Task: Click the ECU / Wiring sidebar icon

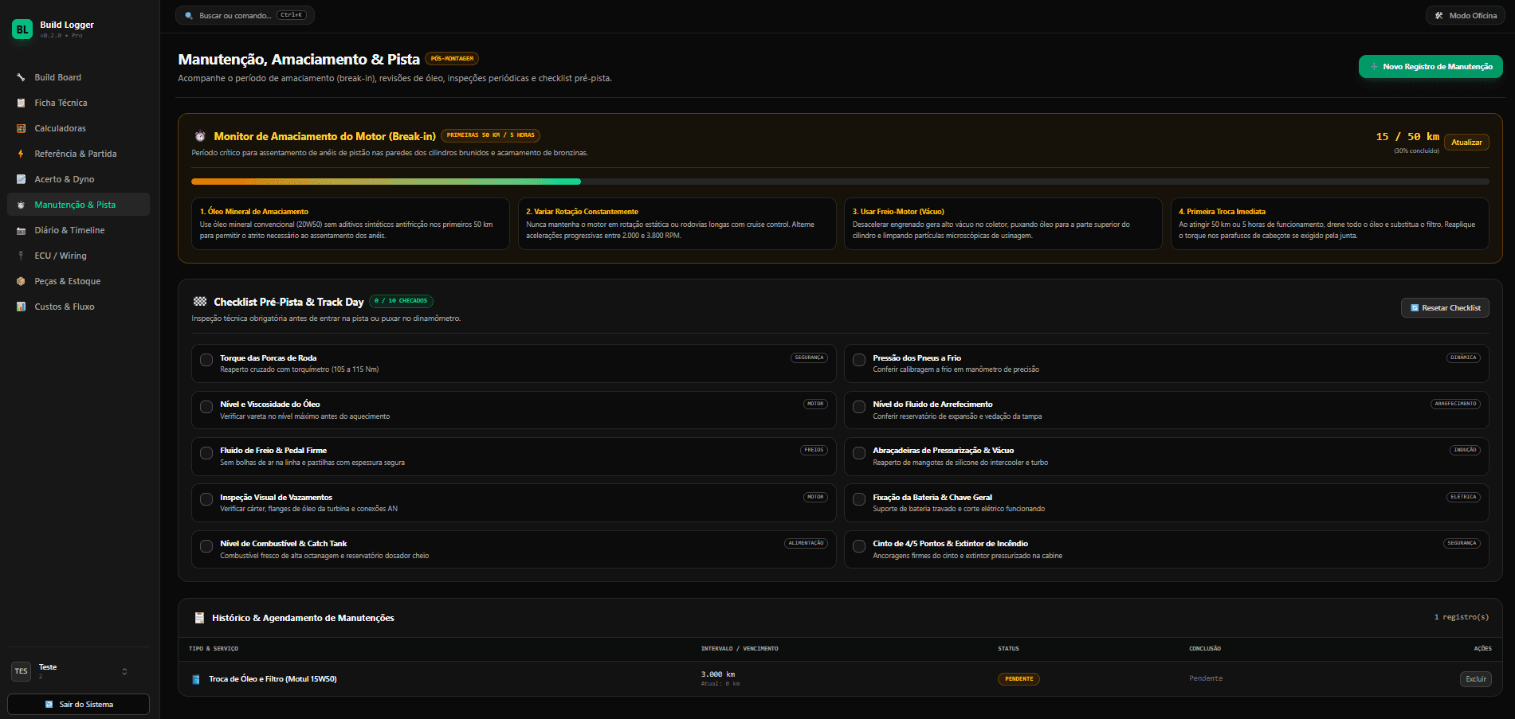Action: 21,256
